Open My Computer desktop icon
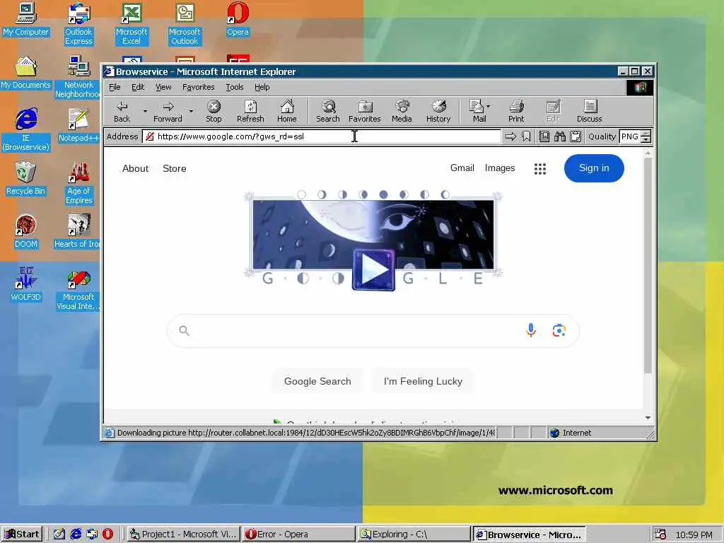 pos(25,19)
